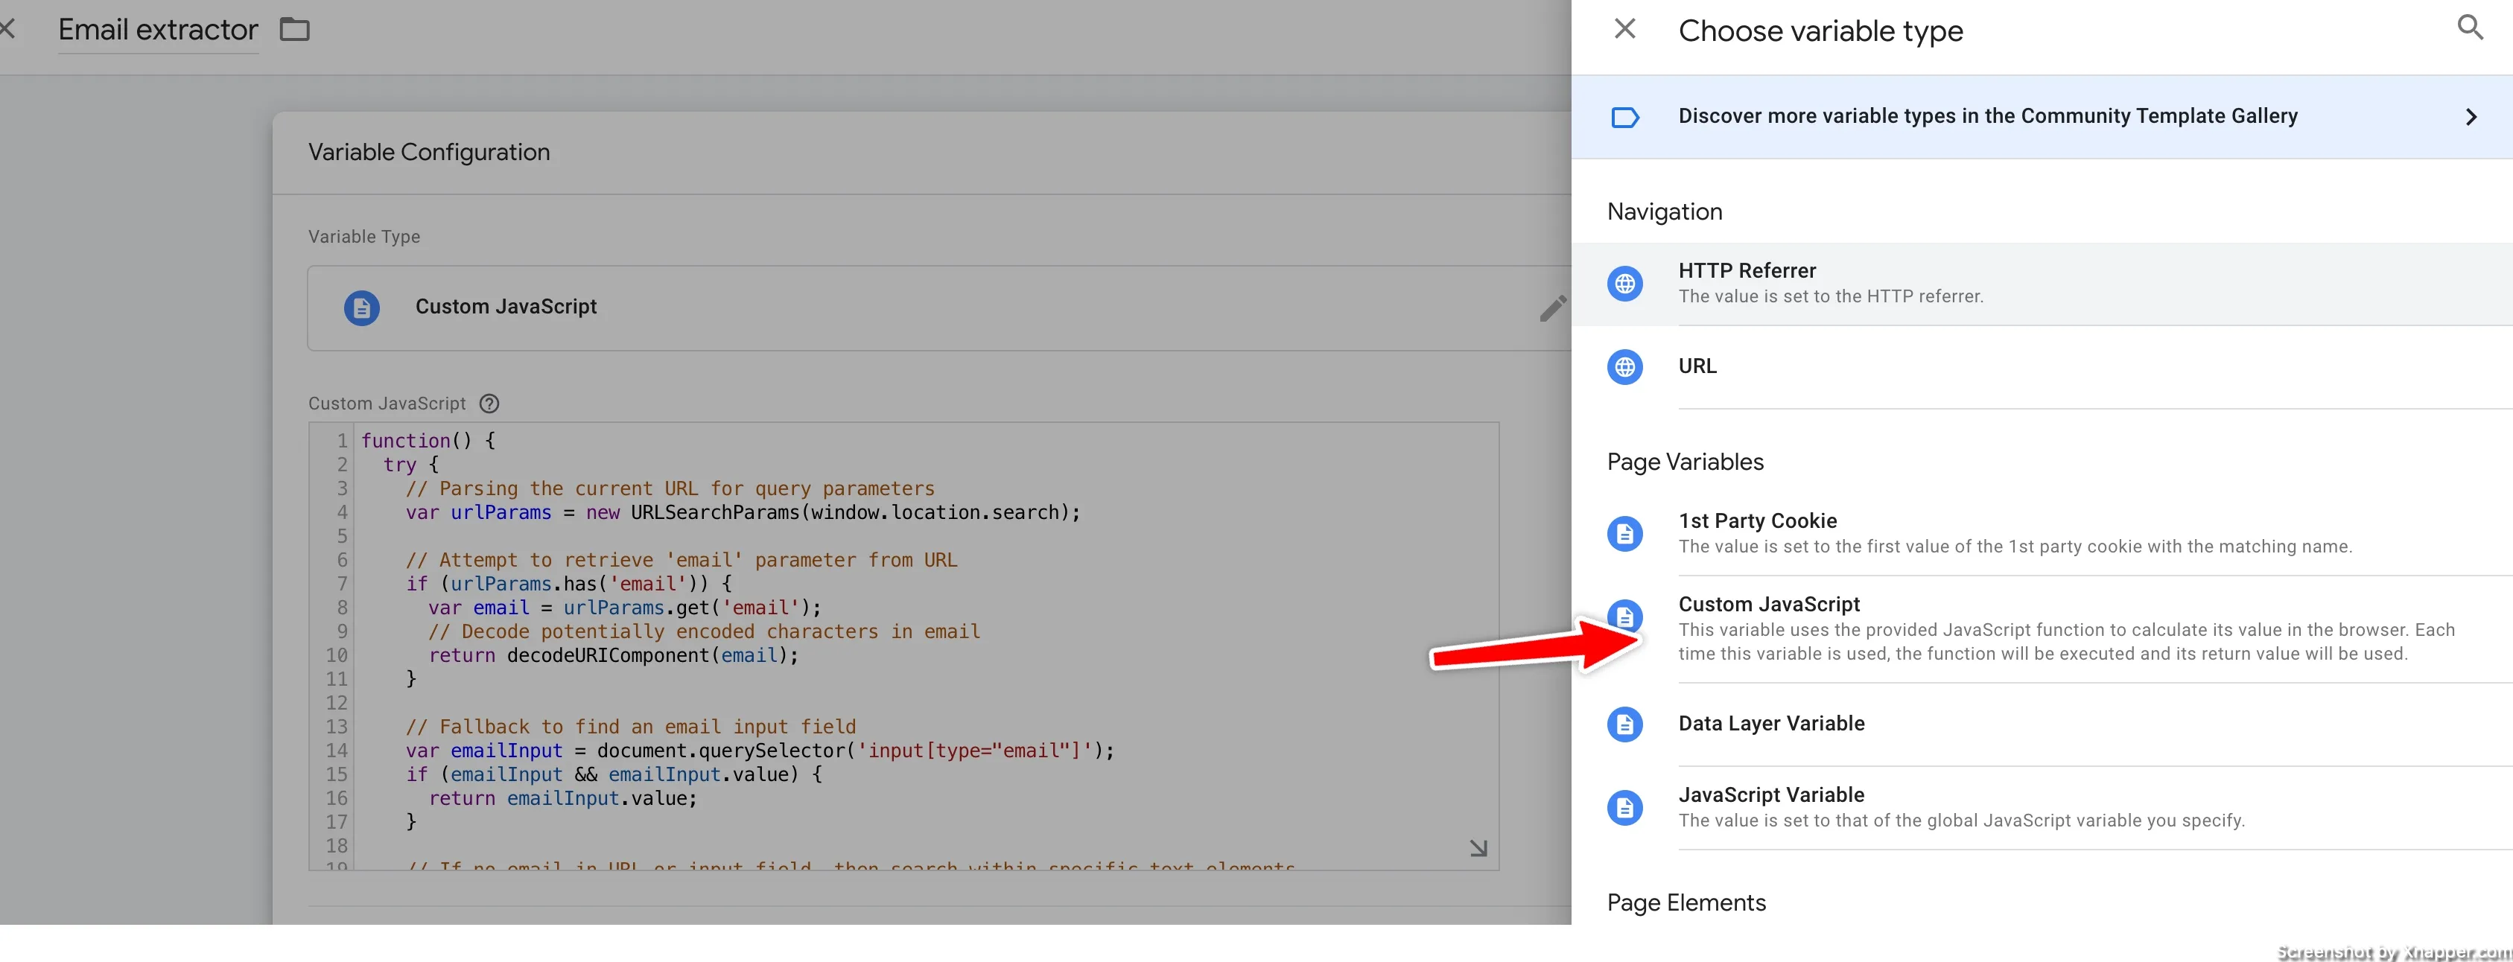Select URL variable type
Viewport: 2513px width, 962px height.
pyautogui.click(x=2042, y=367)
